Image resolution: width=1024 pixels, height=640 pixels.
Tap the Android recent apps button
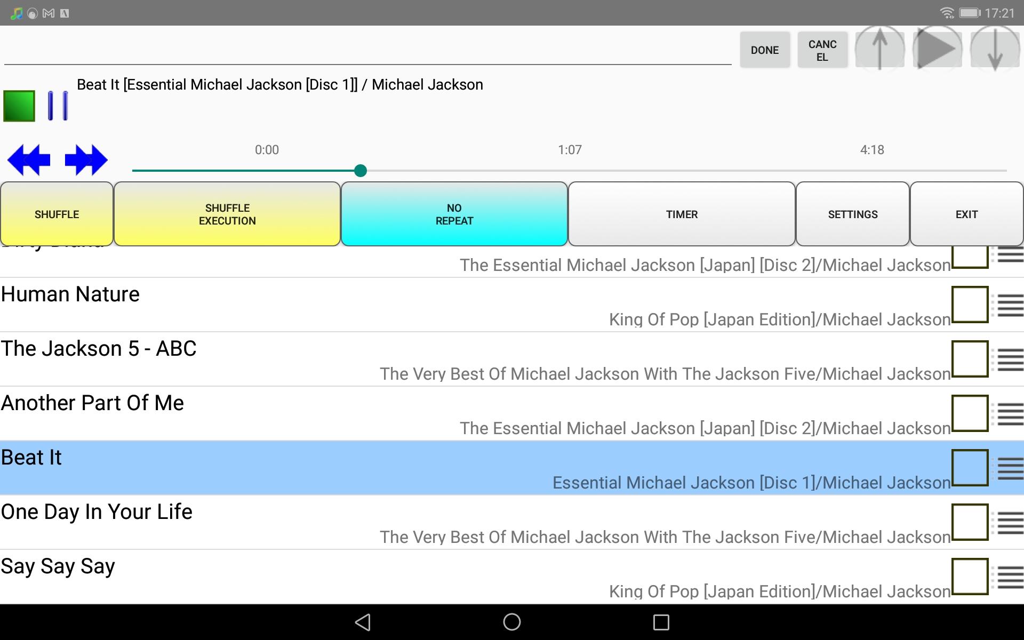[661, 622]
